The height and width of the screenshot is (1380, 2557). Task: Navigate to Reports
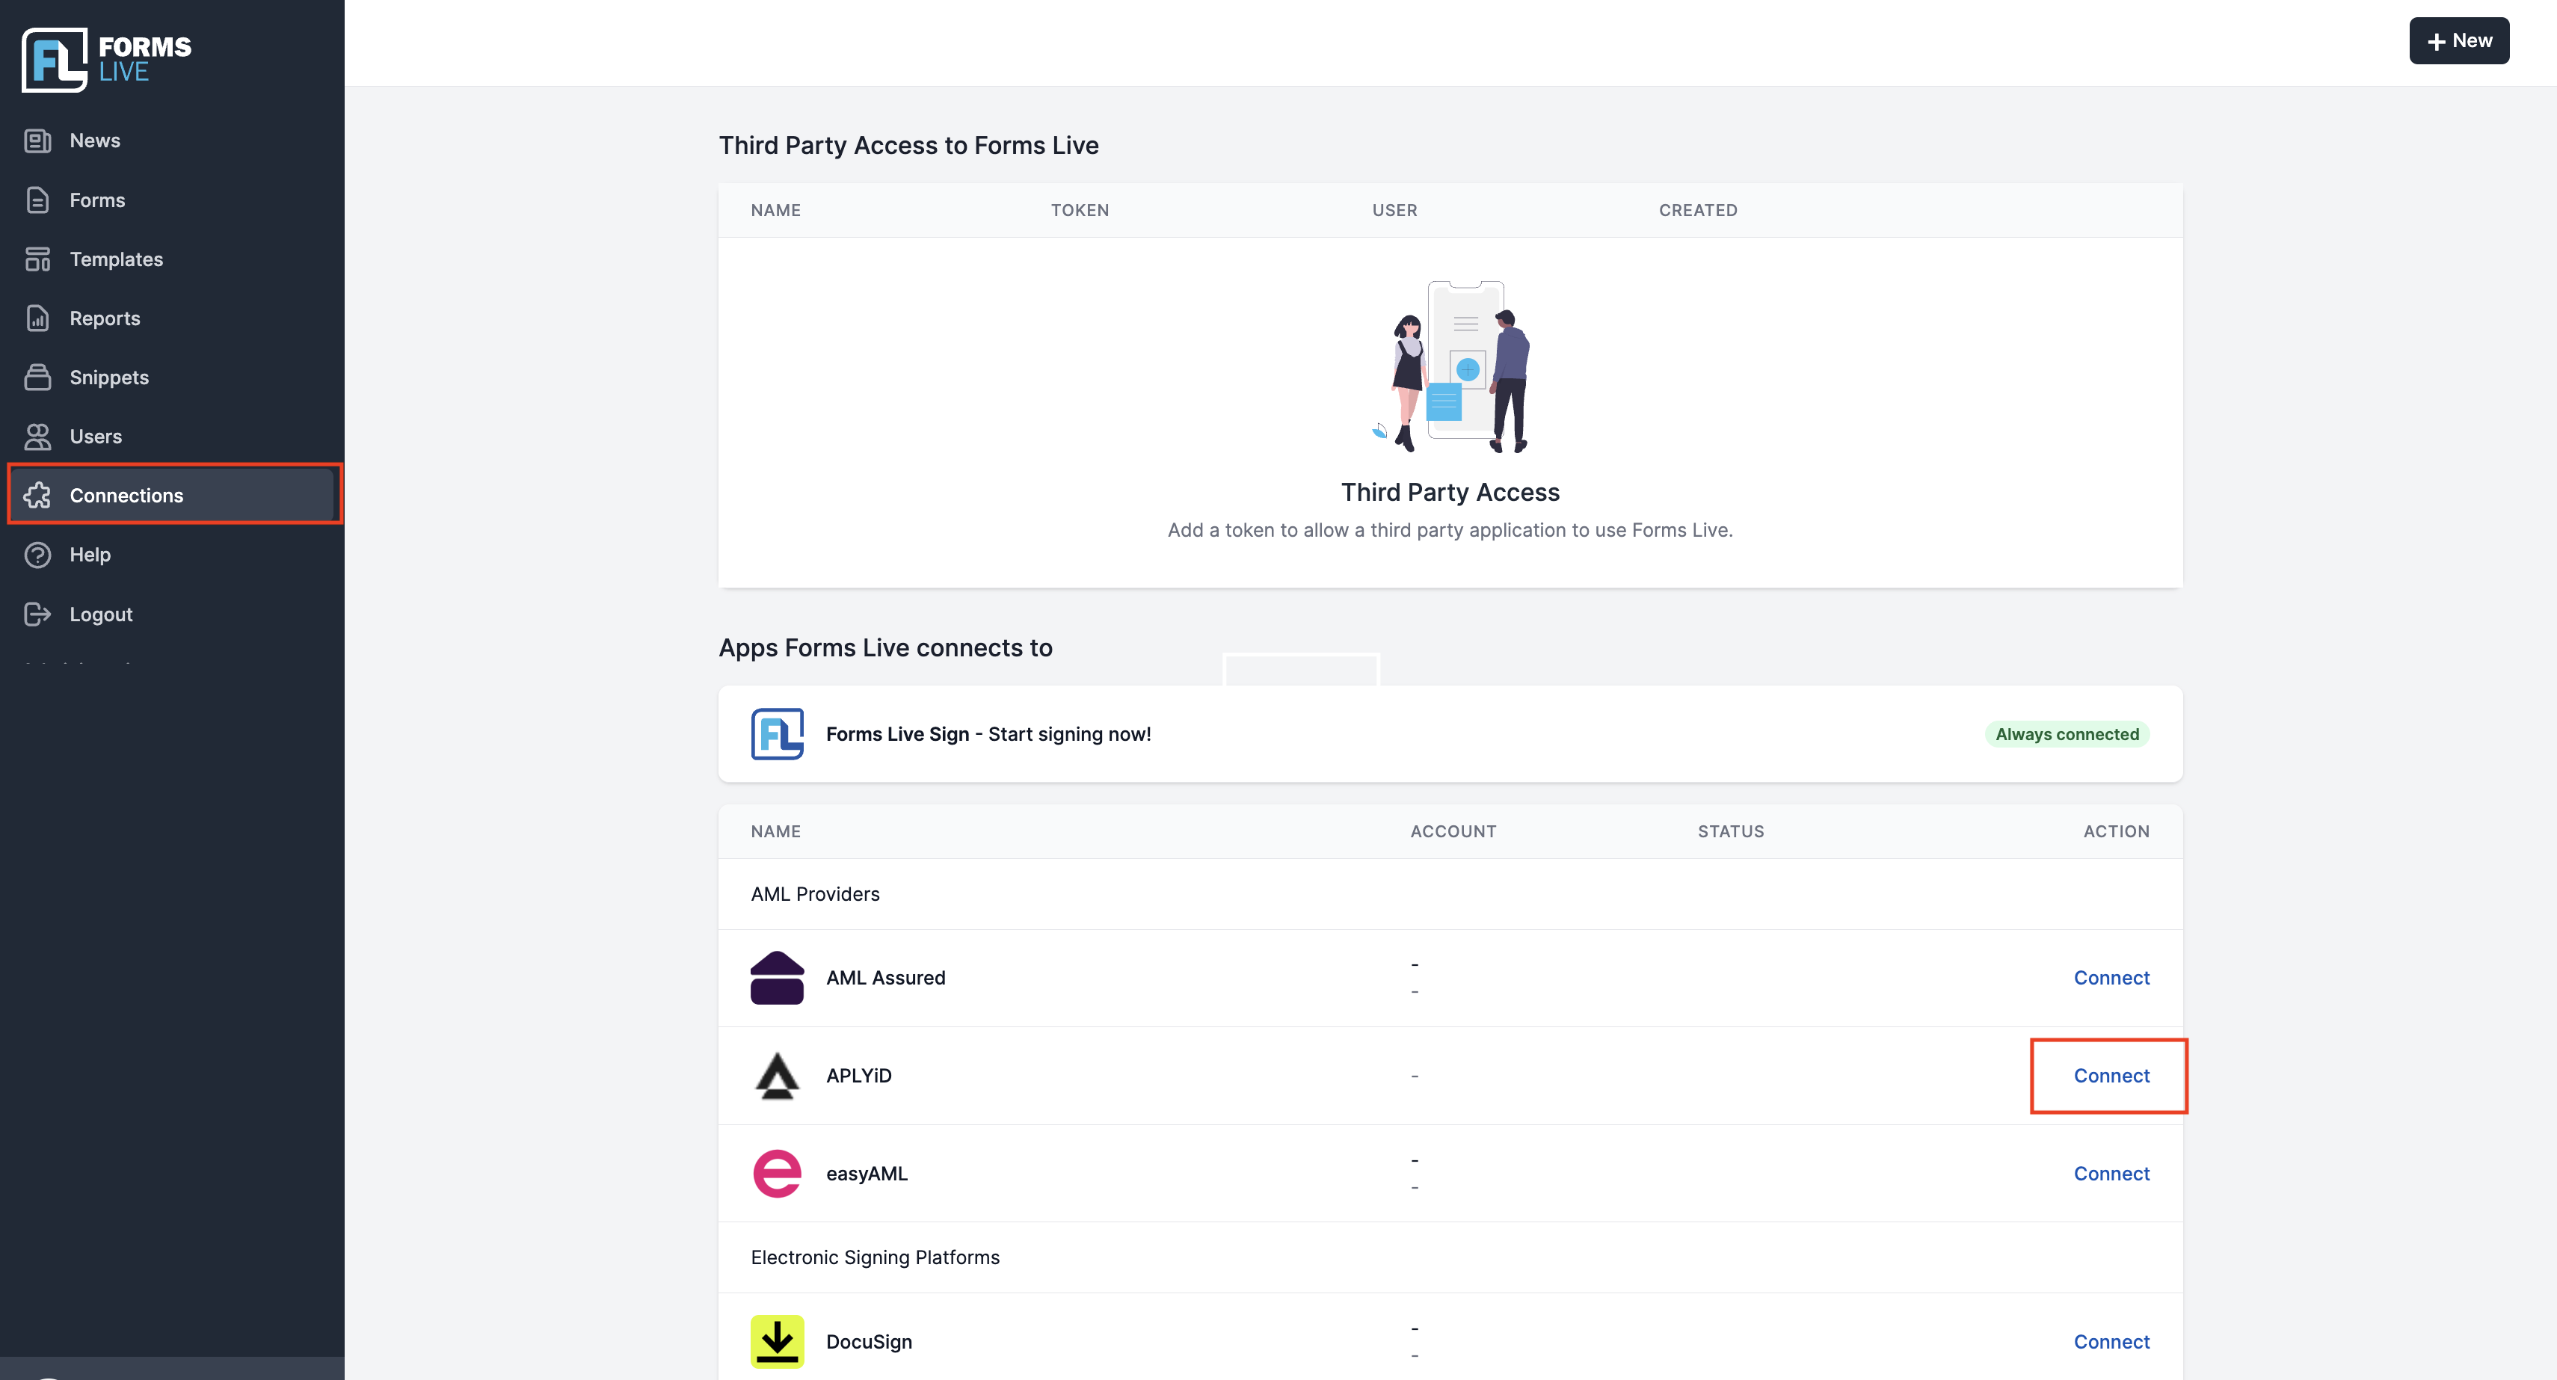click(172, 318)
